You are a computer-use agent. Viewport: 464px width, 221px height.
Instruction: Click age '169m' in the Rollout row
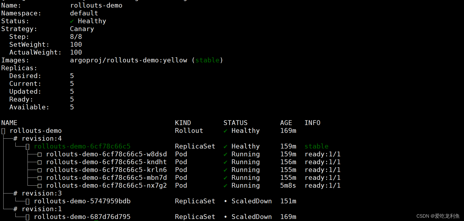click(288, 131)
